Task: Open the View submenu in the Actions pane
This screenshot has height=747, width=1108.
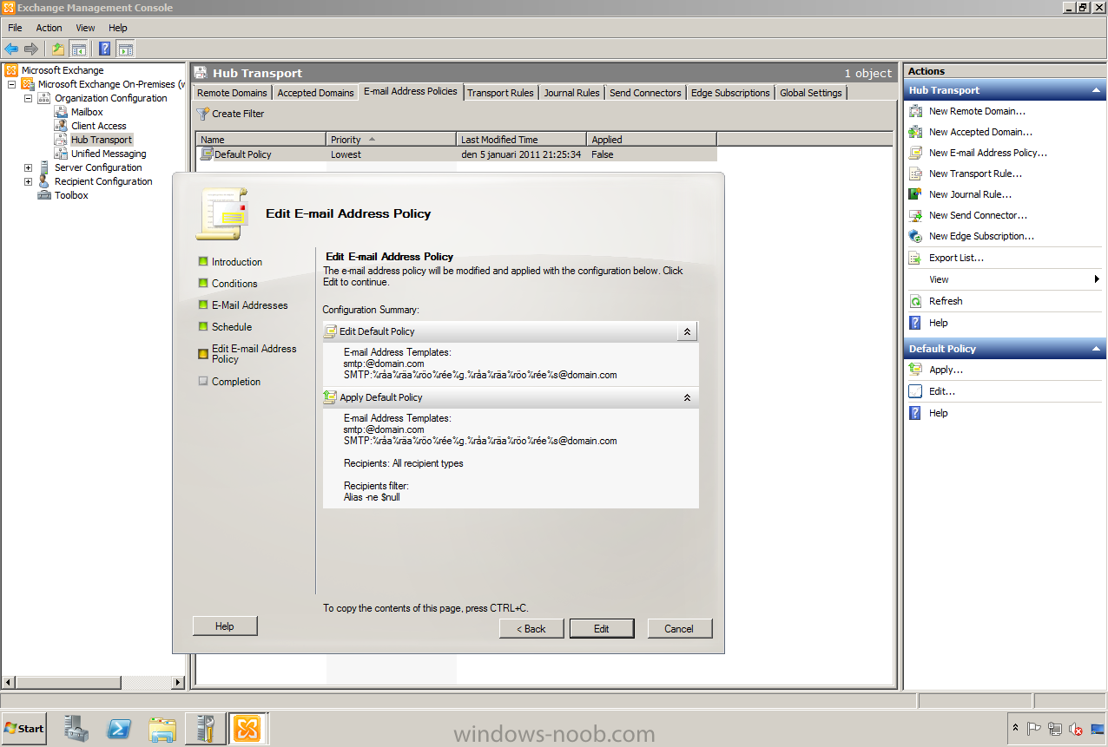Action: [1004, 279]
